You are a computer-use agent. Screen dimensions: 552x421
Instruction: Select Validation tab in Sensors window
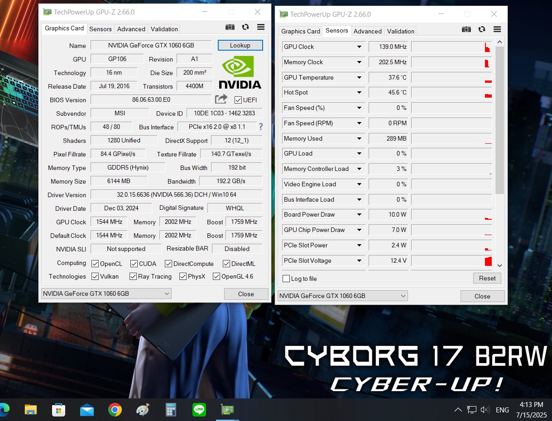[400, 31]
